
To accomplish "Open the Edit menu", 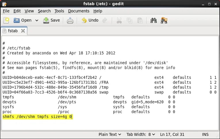I will tap(17, 11).
